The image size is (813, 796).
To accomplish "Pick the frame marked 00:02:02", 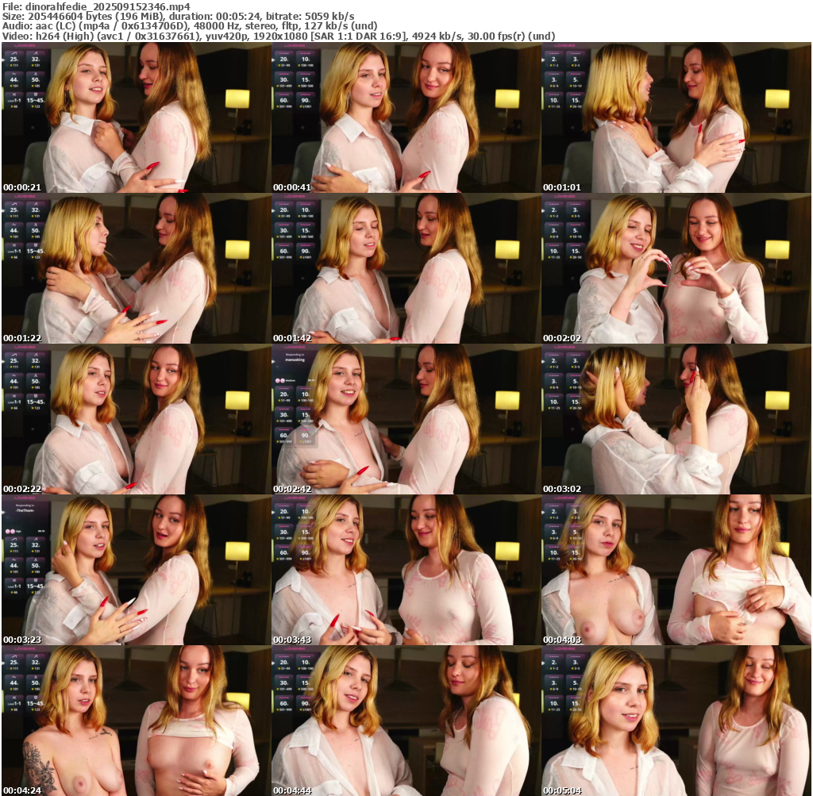I will [676, 268].
